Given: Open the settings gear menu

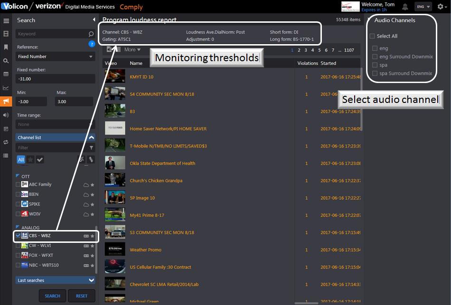Looking at the screenshot, I should click(442, 7).
